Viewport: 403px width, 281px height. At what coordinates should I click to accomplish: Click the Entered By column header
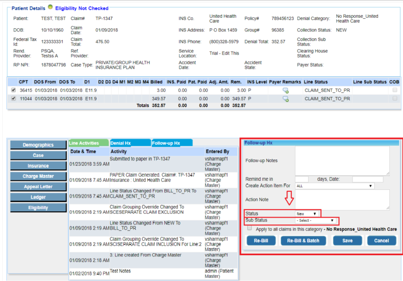217,152
